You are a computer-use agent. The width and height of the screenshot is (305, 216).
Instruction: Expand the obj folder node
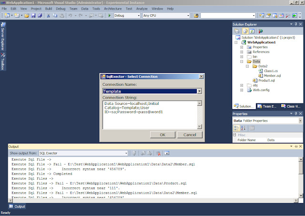point(242,85)
